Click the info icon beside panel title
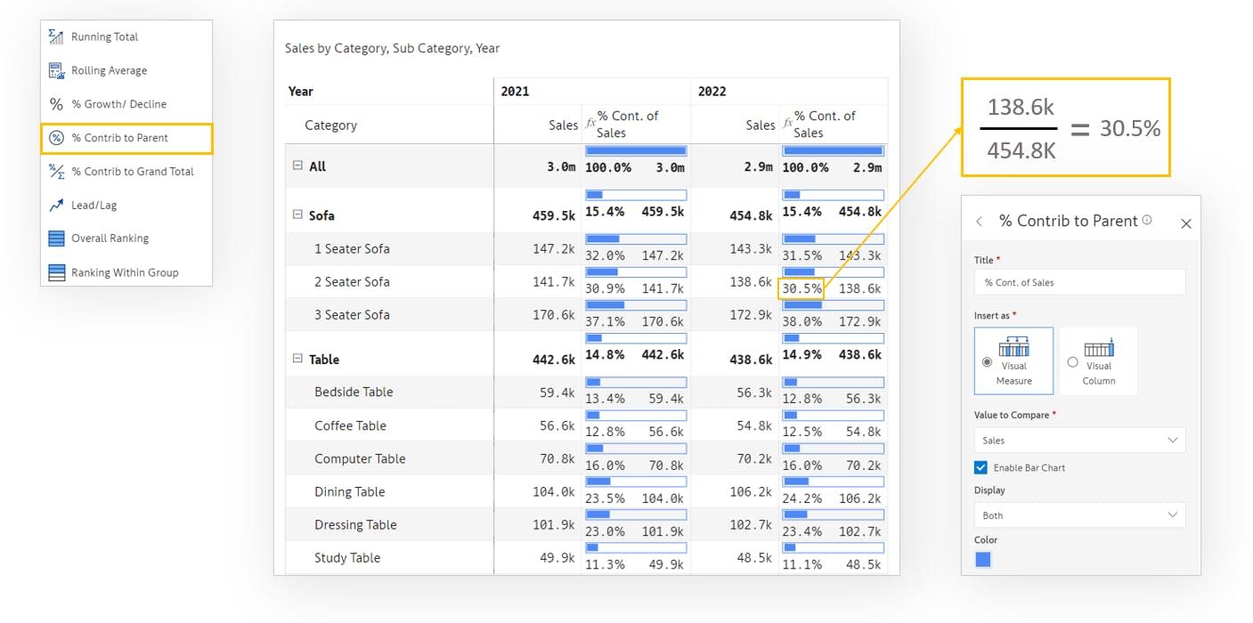This screenshot has width=1253, height=623. click(x=1147, y=220)
